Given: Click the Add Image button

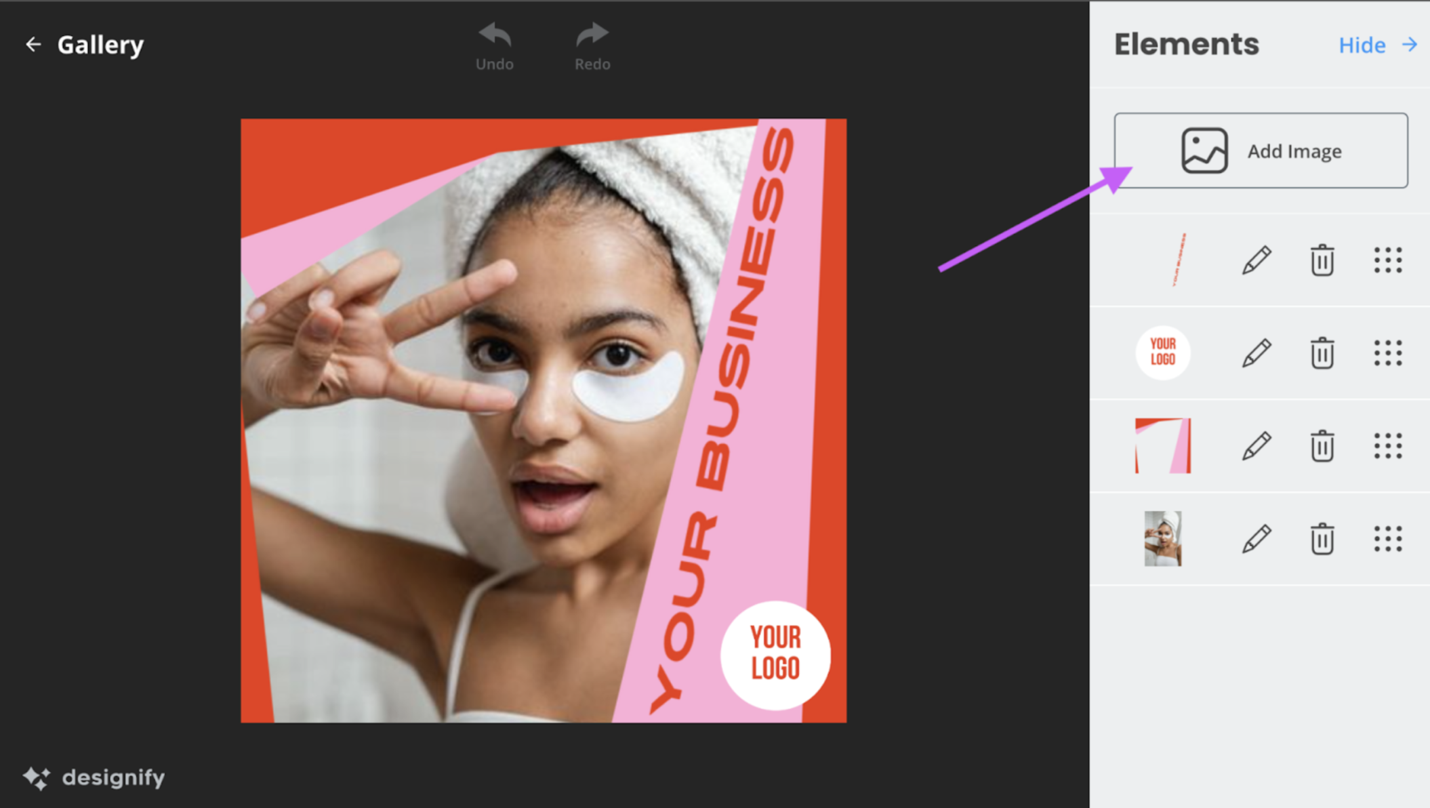Looking at the screenshot, I should click(x=1261, y=150).
